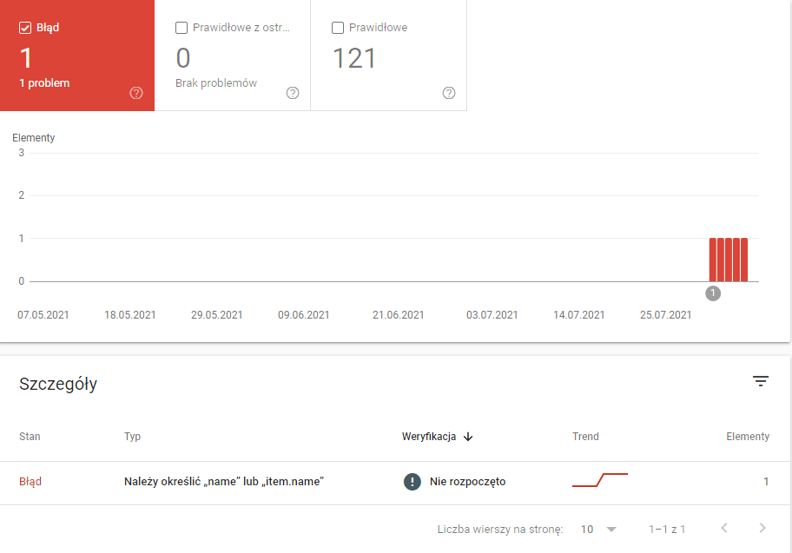Click the Elementy column header in the table
The height and width of the screenshot is (553, 792).
pos(747,437)
